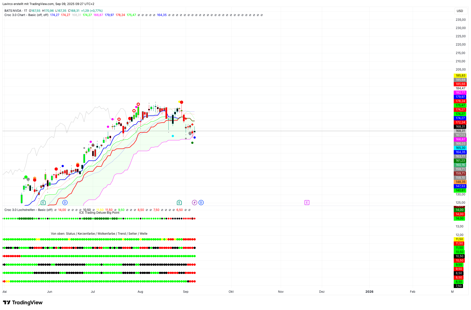Click the blue dividend D icon in September

pyautogui.click(x=201, y=202)
